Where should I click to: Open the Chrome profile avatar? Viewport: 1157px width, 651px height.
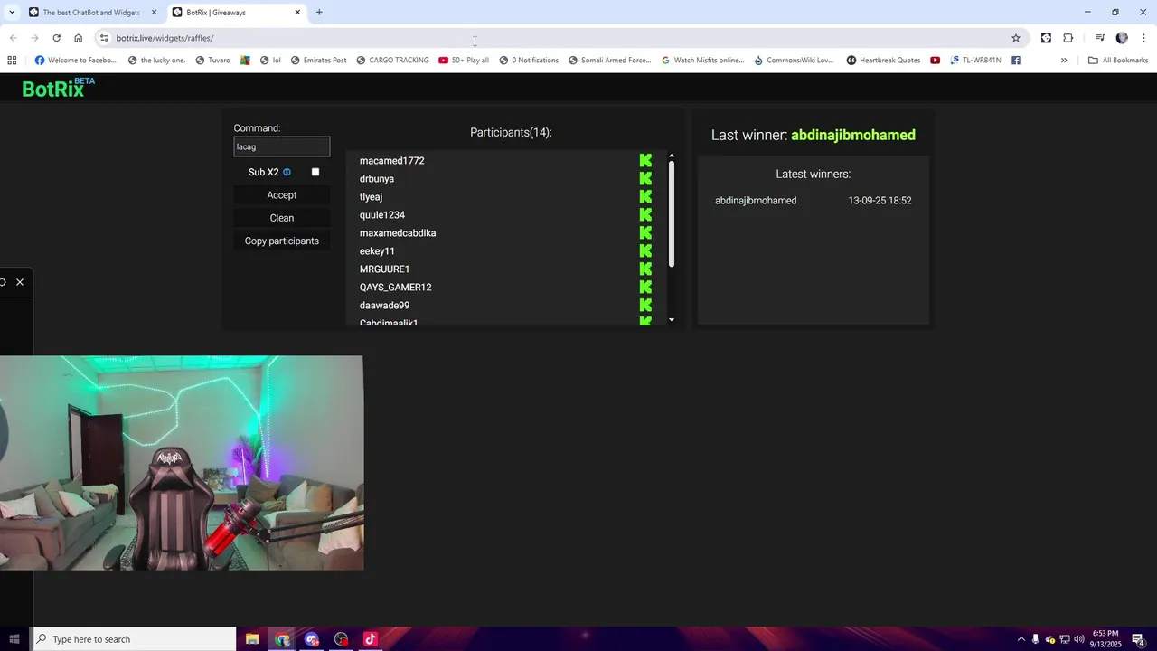pos(1122,38)
